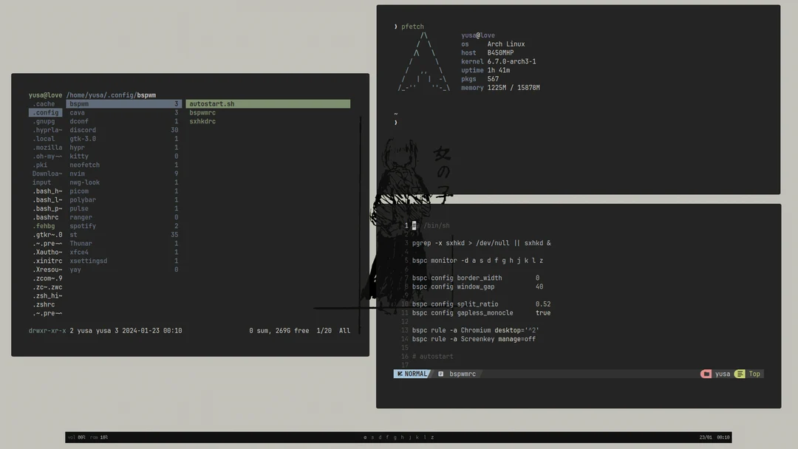Screen dimensions: 798x449
Task: Open autostart.sh in ranger preview column
Action: 211,103
